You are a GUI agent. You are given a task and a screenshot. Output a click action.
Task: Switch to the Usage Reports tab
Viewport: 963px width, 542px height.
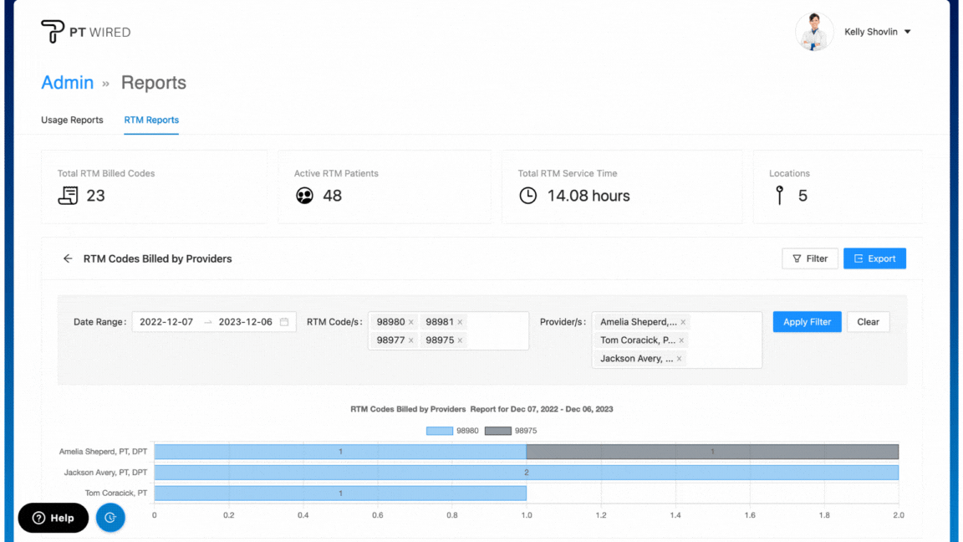click(72, 120)
